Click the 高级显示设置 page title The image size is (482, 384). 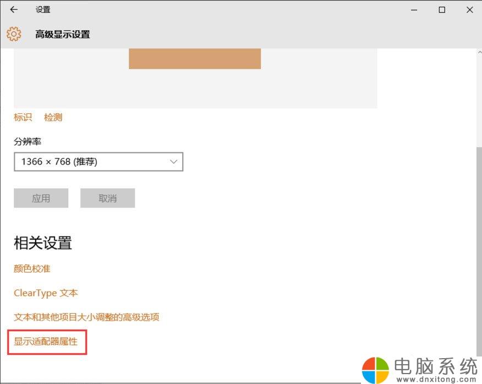[x=63, y=34]
